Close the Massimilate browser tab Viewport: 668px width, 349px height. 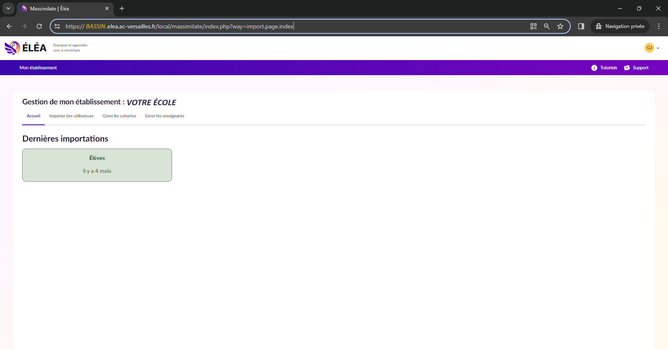[107, 8]
